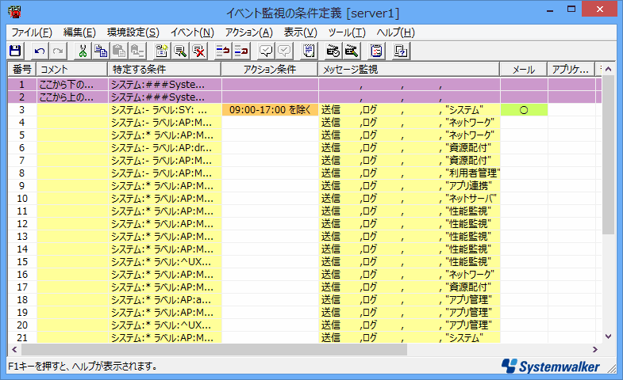The width and height of the screenshot is (623, 380).
Task: Click the clapperboard with pencil icon
Action: [352, 51]
